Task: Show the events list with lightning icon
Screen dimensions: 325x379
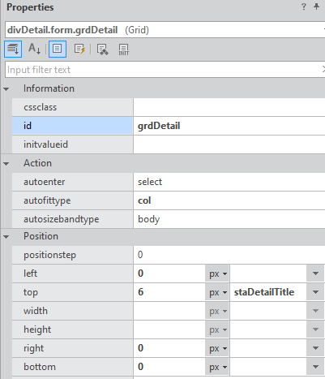Action: click(x=79, y=49)
